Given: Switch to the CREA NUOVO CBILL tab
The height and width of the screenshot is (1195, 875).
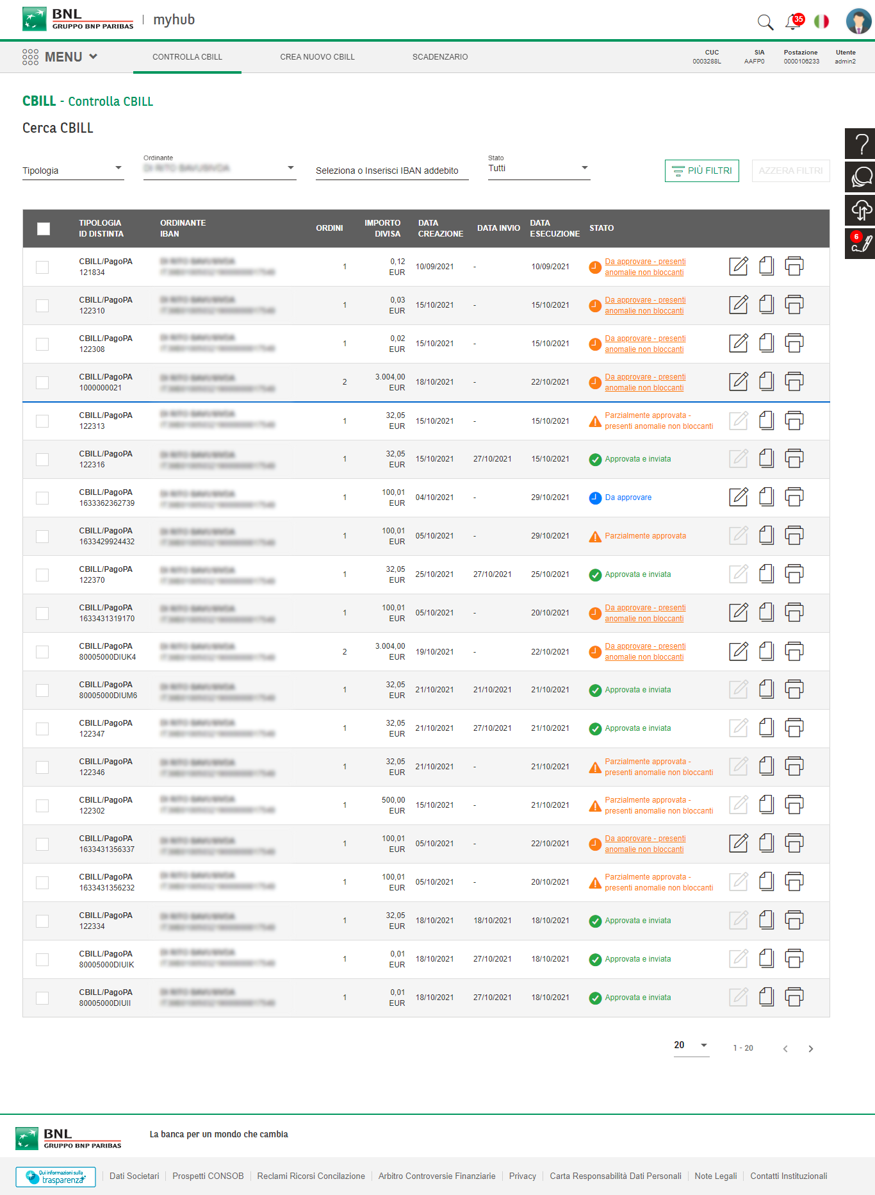Looking at the screenshot, I should pos(317,57).
